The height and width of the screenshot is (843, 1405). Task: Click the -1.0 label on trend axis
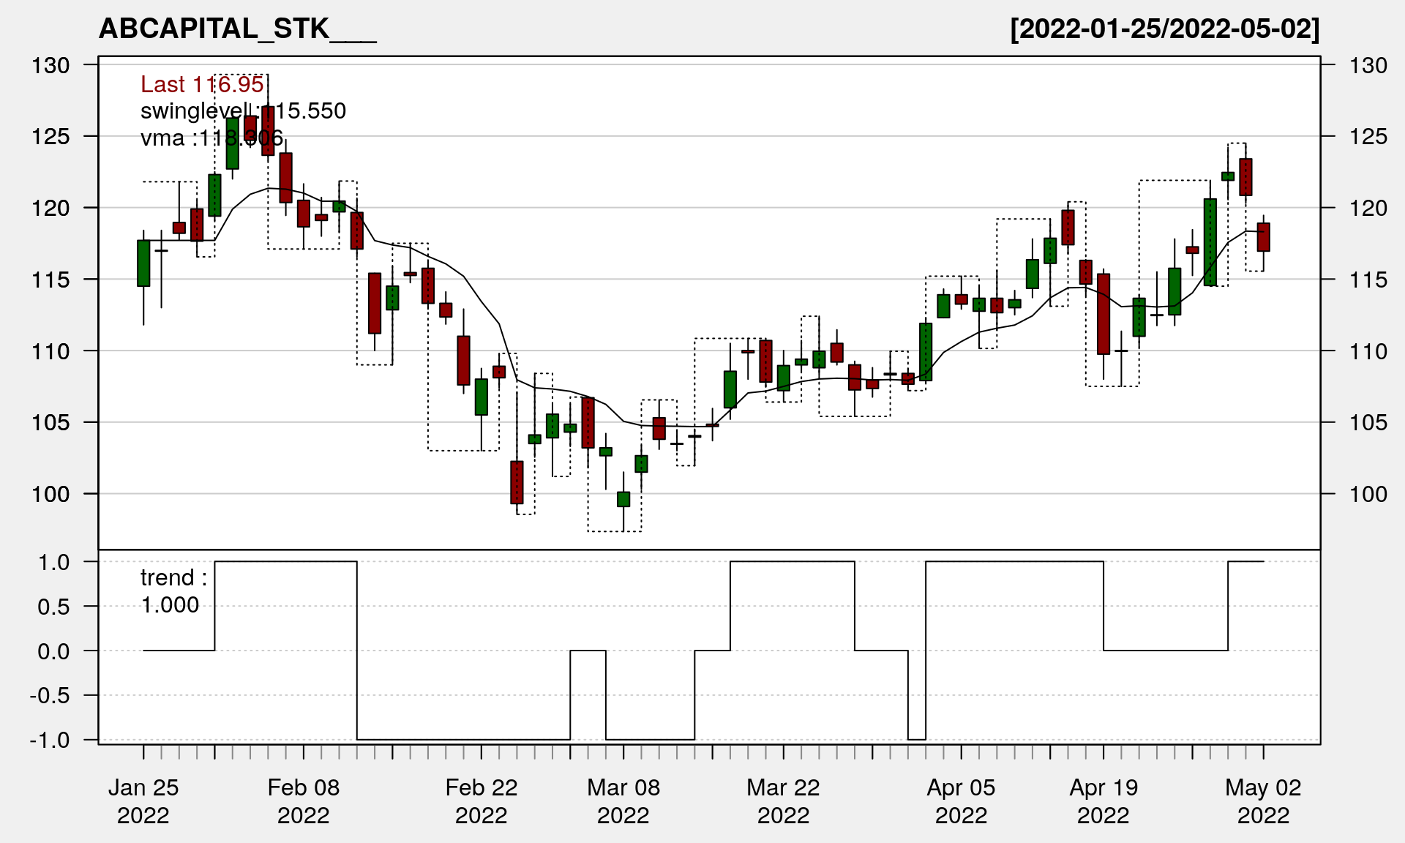[x=50, y=740]
